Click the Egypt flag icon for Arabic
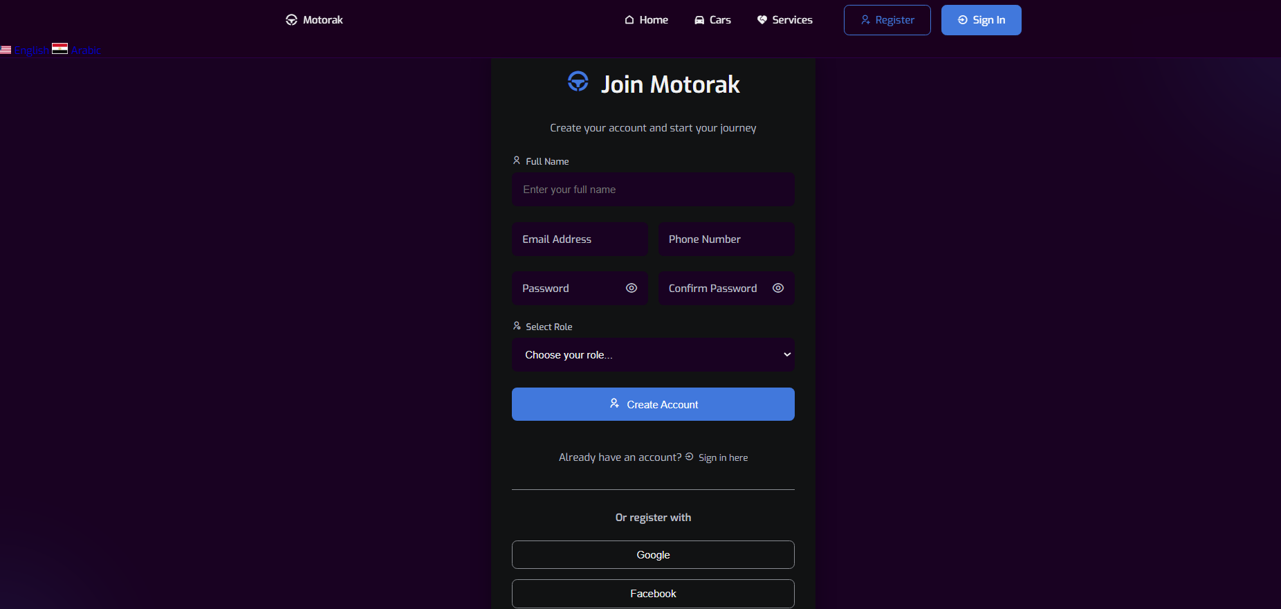 (59, 48)
